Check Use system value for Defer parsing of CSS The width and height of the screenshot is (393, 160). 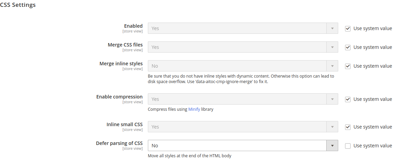(347, 146)
